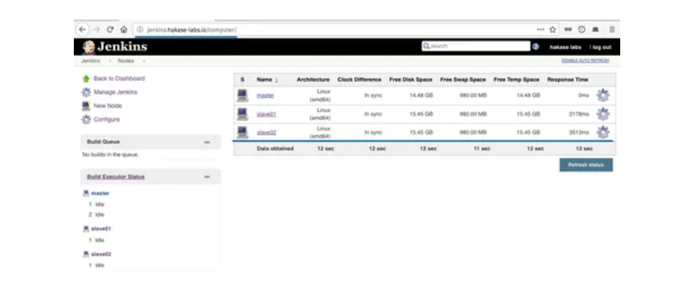Open the hakase labs user link
This screenshot has height=299, width=677.
(566, 47)
